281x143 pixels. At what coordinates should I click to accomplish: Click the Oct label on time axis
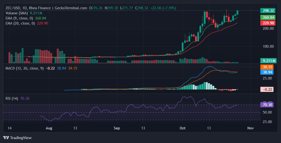[182, 128]
